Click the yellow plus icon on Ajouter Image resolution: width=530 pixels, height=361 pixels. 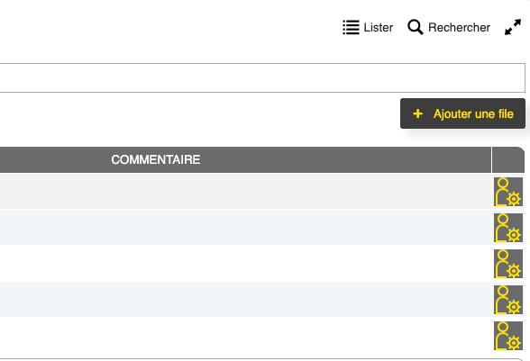pos(418,113)
